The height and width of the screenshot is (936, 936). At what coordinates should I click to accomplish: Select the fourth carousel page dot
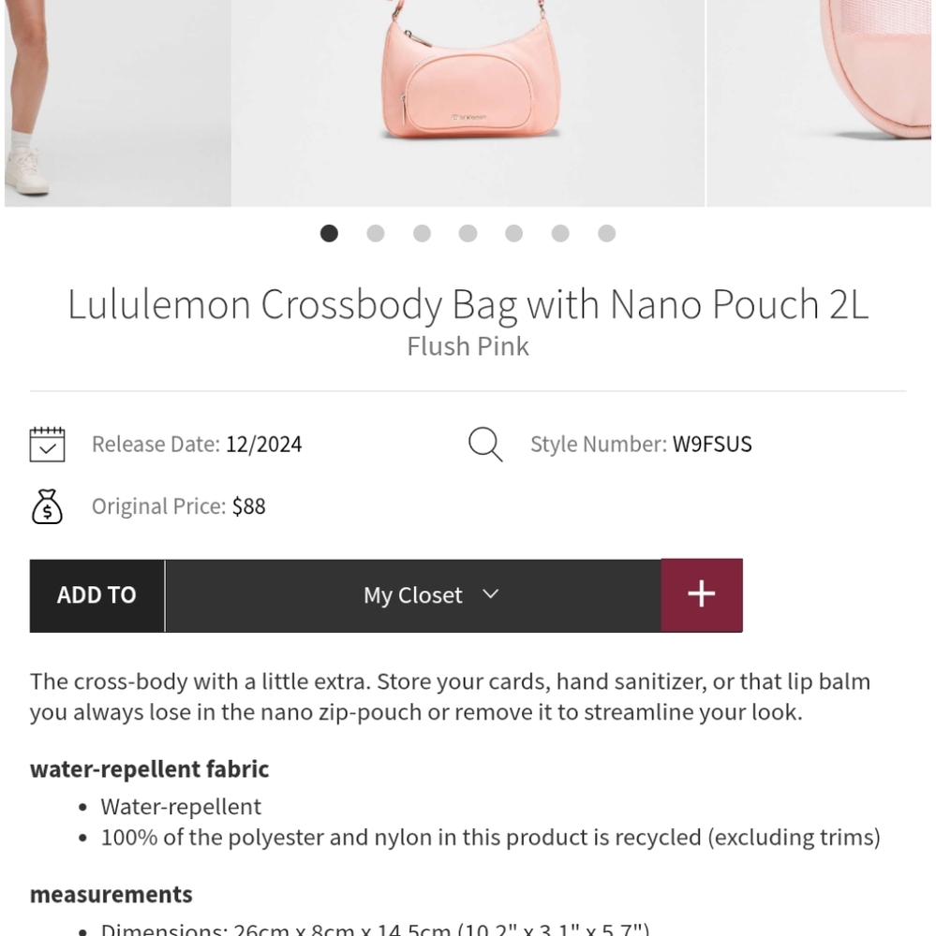(468, 233)
